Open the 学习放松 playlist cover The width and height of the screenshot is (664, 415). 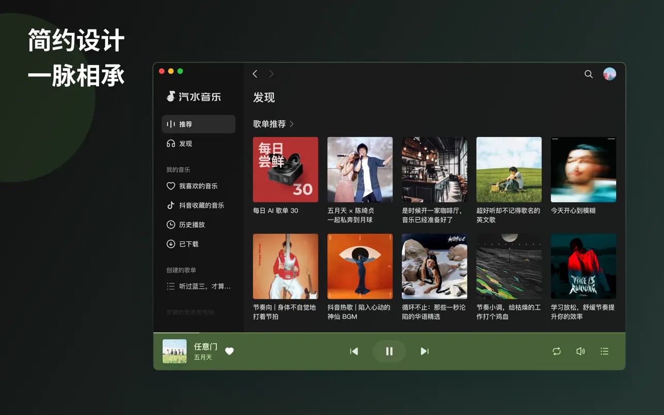click(x=583, y=266)
